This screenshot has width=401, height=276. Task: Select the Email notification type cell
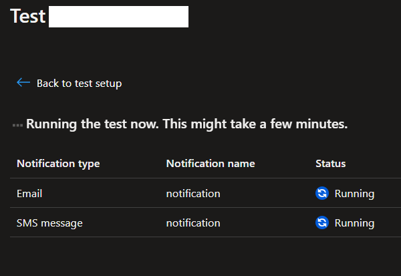point(29,194)
